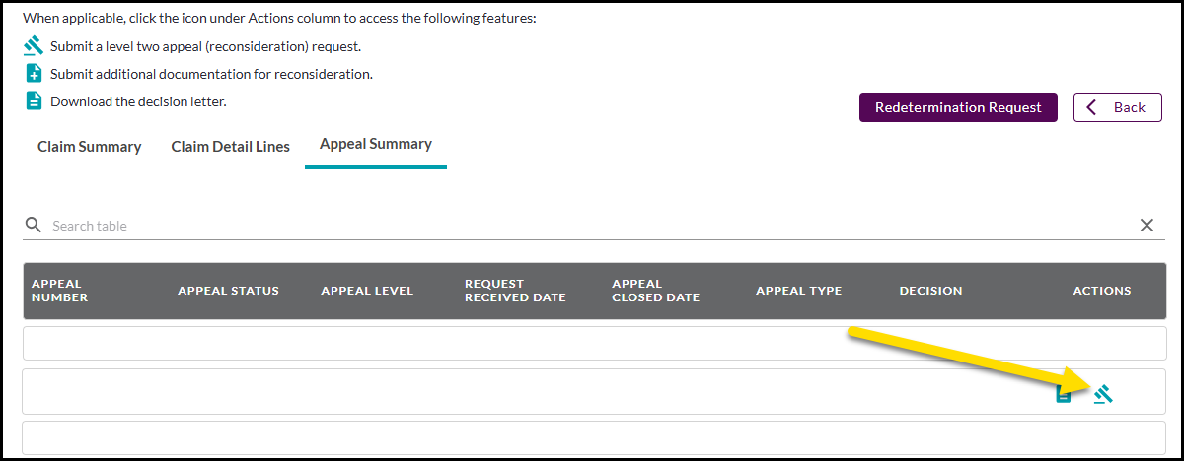The image size is (1184, 461).
Task: Click the magnifying glass search icon
Action: point(34,226)
